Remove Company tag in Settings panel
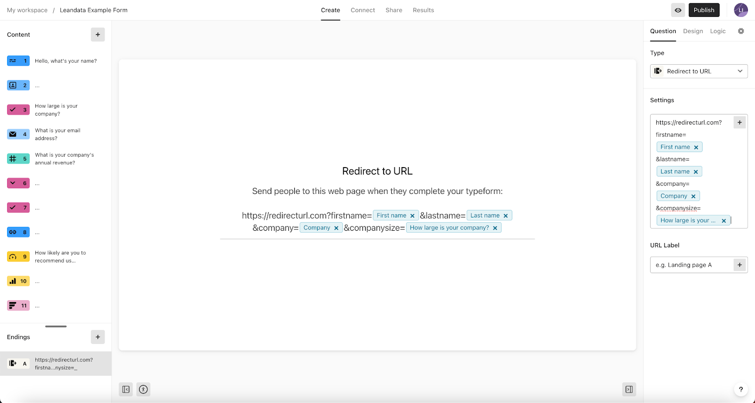 coord(693,196)
